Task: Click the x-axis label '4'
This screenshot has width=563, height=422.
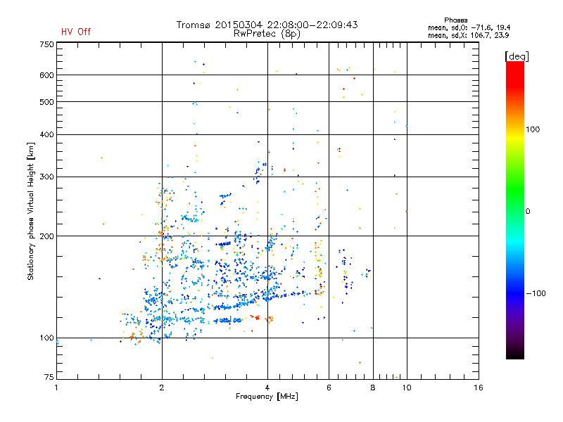Action: 267,388
